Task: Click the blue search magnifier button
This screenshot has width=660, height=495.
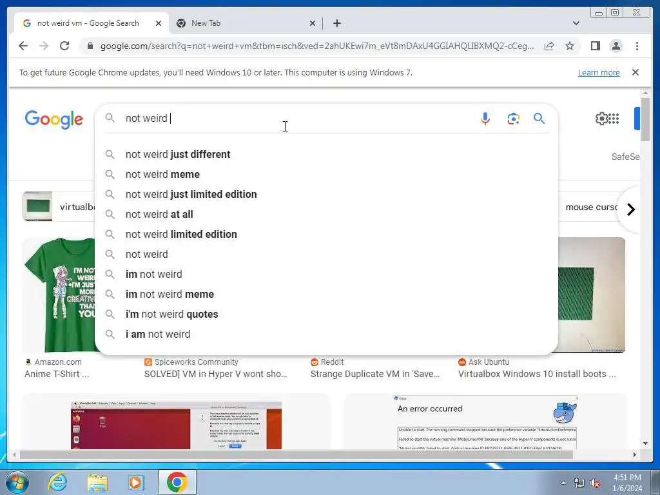Action: (539, 119)
